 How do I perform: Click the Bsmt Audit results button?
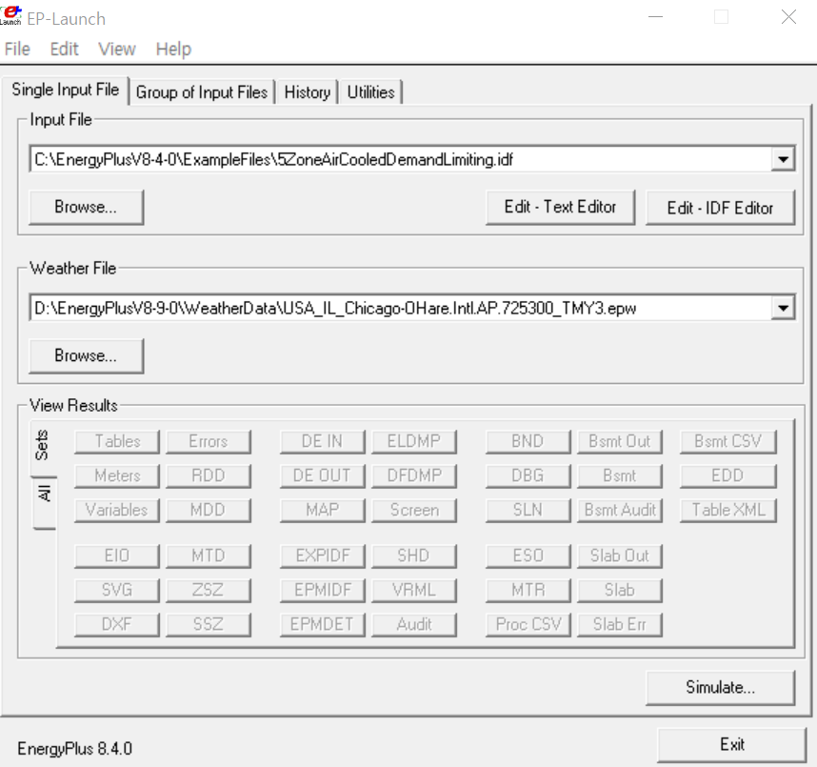point(620,510)
